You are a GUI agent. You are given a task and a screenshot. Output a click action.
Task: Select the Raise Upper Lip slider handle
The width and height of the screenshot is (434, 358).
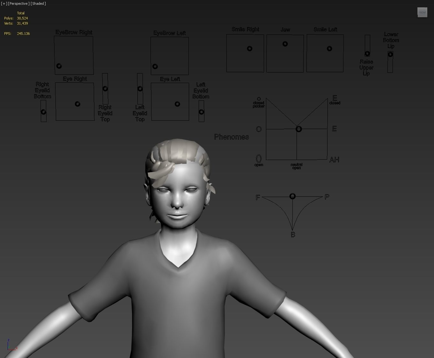pyautogui.click(x=367, y=54)
